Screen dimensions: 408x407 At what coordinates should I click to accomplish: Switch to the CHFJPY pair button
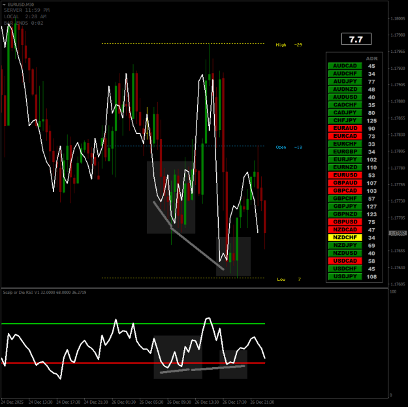pyautogui.click(x=345, y=121)
